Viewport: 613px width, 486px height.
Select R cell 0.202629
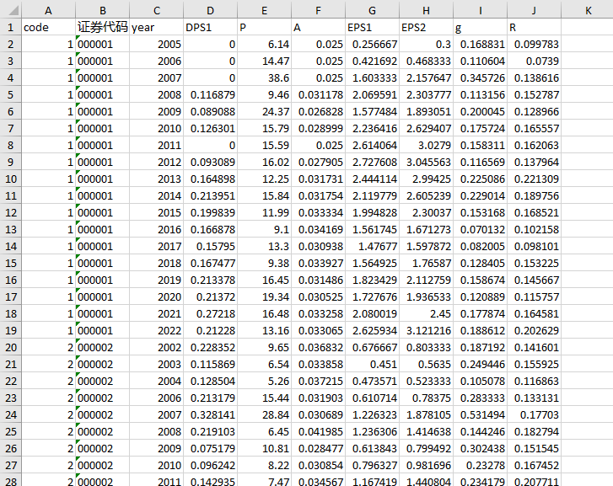point(534,330)
